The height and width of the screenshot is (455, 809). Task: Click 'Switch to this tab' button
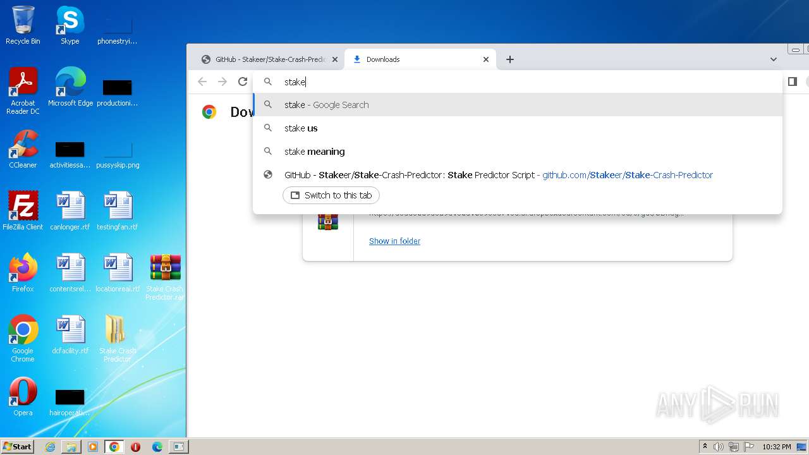coord(331,195)
